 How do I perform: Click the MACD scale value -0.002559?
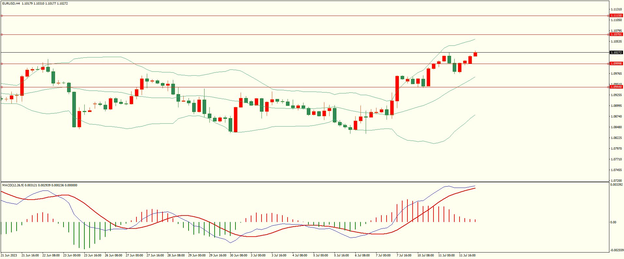click(617, 250)
